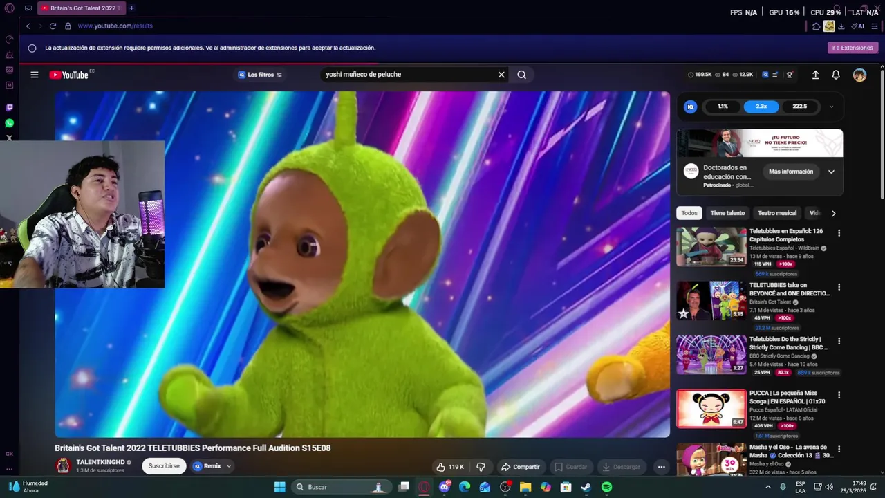
Task: Open the YouTube guide hamburger menu
Action: coord(35,75)
